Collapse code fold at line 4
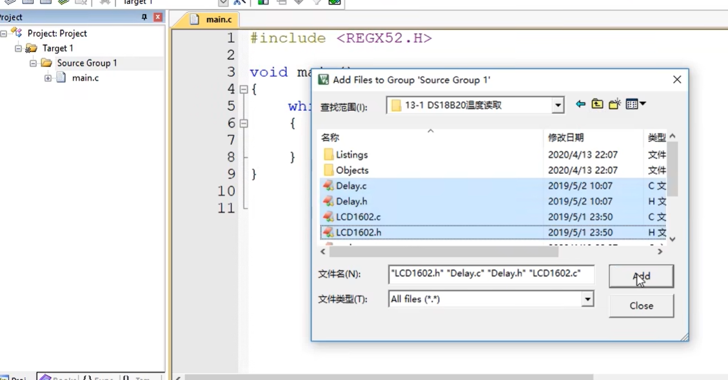The width and height of the screenshot is (728, 380). pos(243,90)
